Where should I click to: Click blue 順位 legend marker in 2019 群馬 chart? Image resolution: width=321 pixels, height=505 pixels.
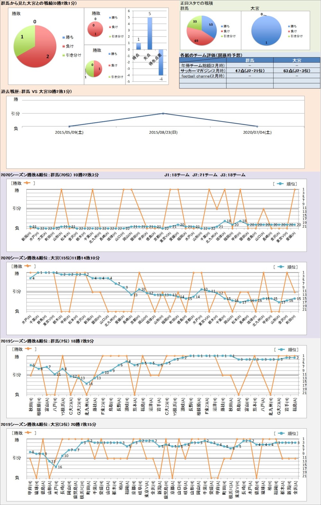(x=281, y=349)
